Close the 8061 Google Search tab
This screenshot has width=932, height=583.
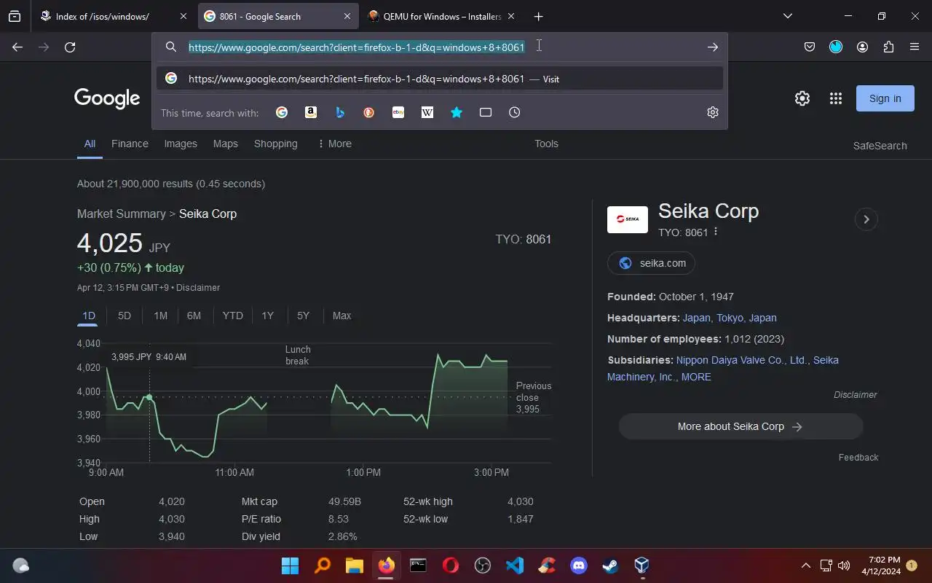pyautogui.click(x=347, y=16)
